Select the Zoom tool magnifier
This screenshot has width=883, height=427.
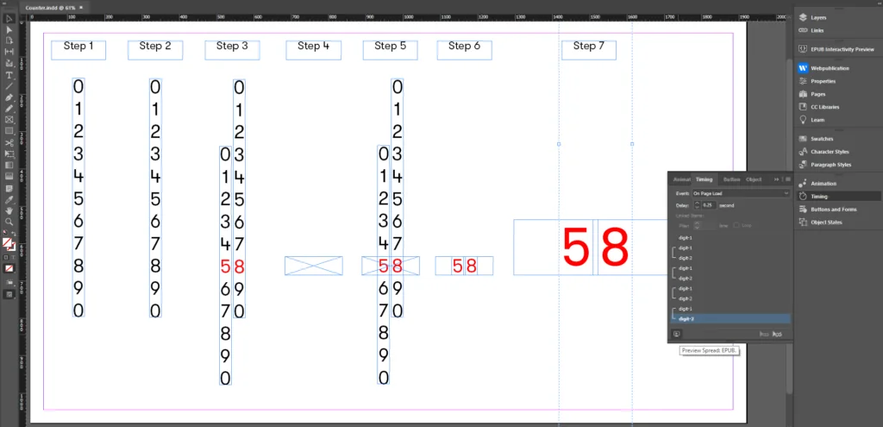[9, 221]
